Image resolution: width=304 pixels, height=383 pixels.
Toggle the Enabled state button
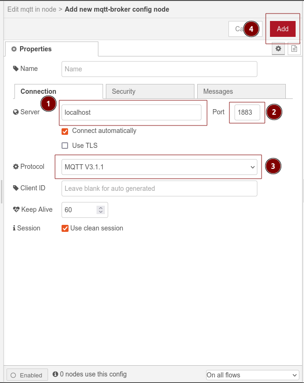click(27, 375)
